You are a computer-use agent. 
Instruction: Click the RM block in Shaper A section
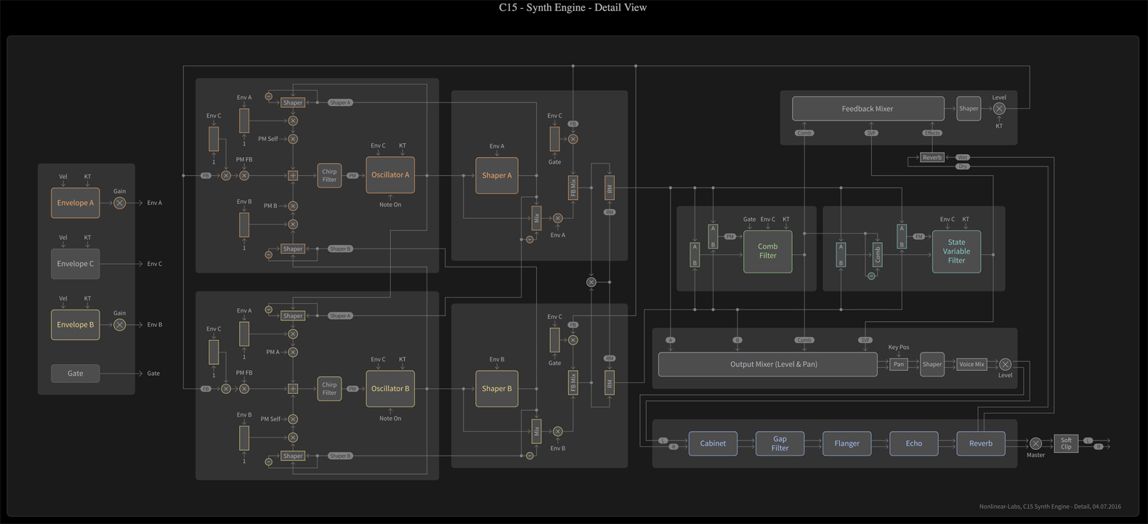pyautogui.click(x=610, y=188)
